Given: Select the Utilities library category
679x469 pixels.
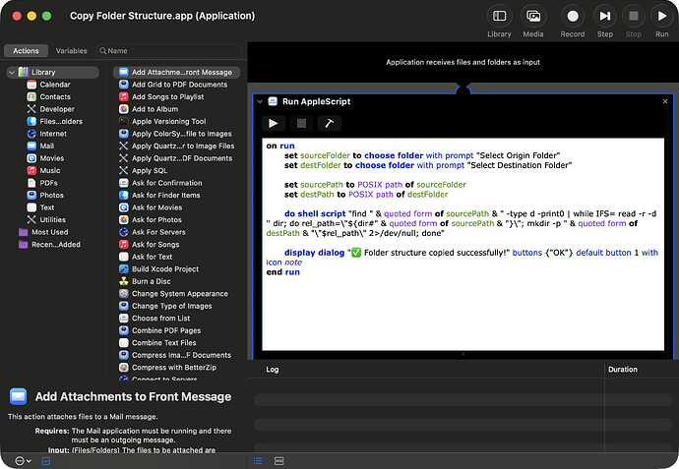Looking at the screenshot, I should pos(53,220).
